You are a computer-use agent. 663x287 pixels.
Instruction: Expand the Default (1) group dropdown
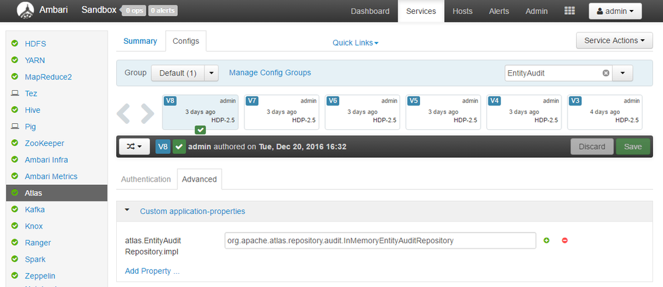point(211,73)
